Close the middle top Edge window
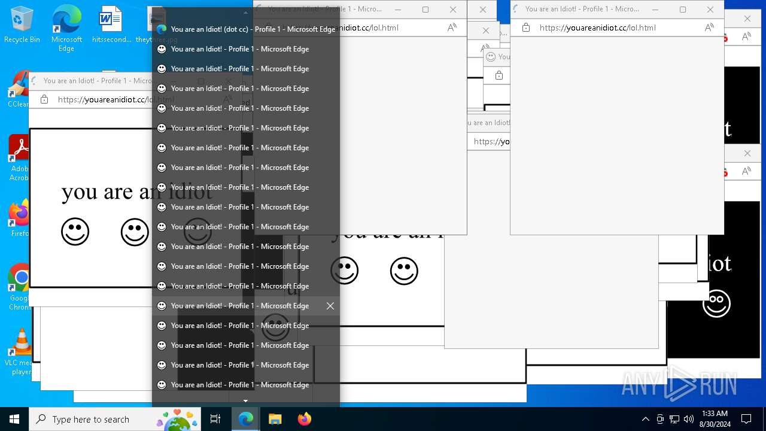The height and width of the screenshot is (431, 766). [x=453, y=10]
